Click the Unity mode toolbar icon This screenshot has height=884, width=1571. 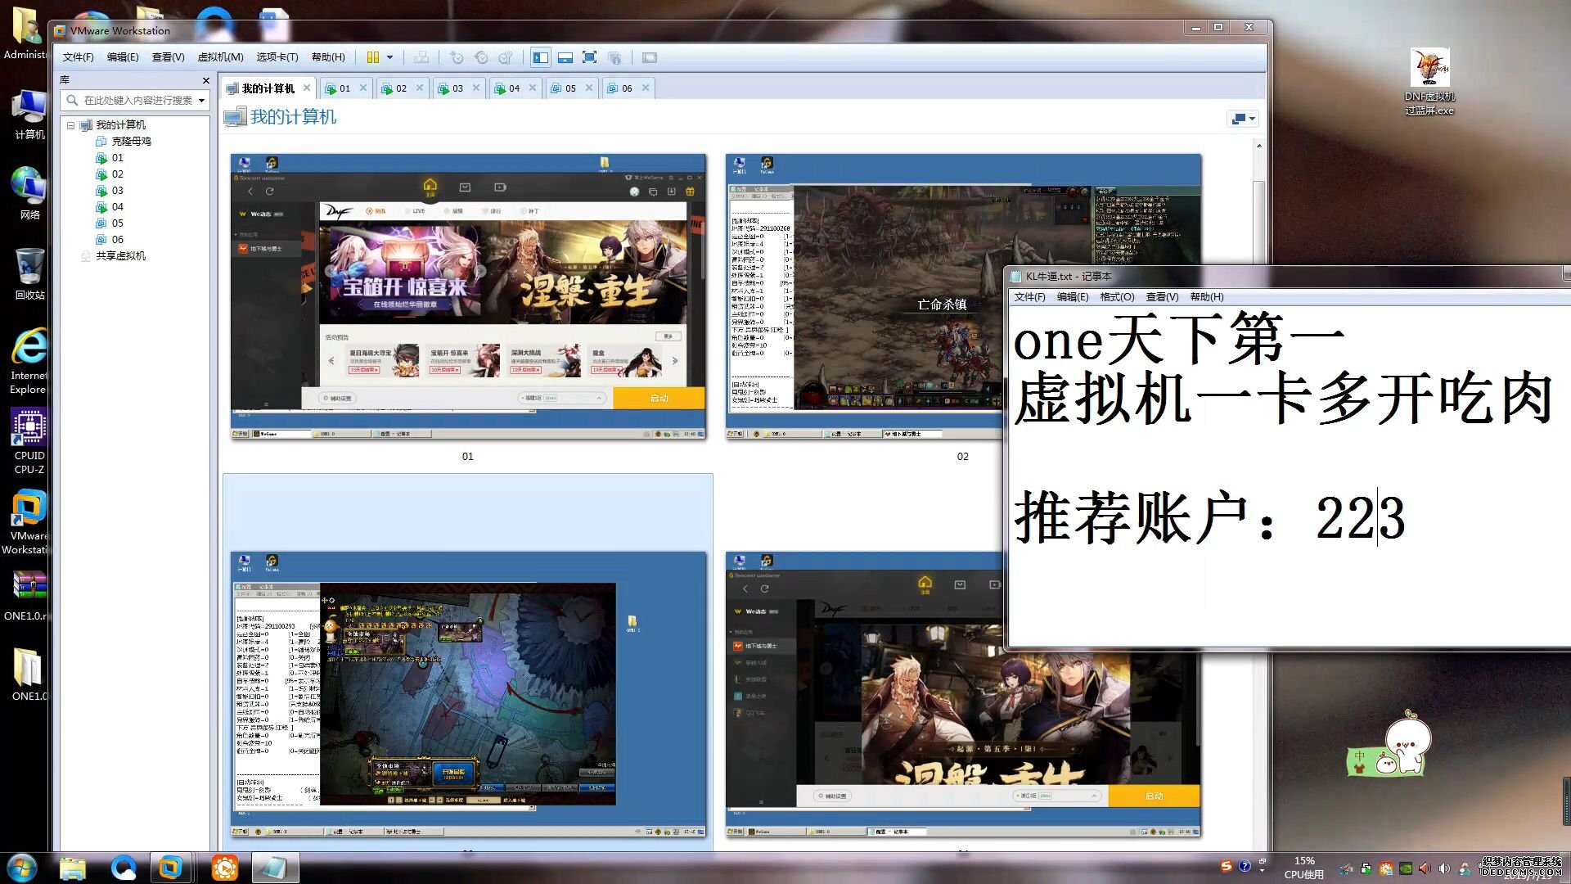(x=614, y=57)
